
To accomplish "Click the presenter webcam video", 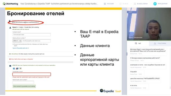I will 149,24.
